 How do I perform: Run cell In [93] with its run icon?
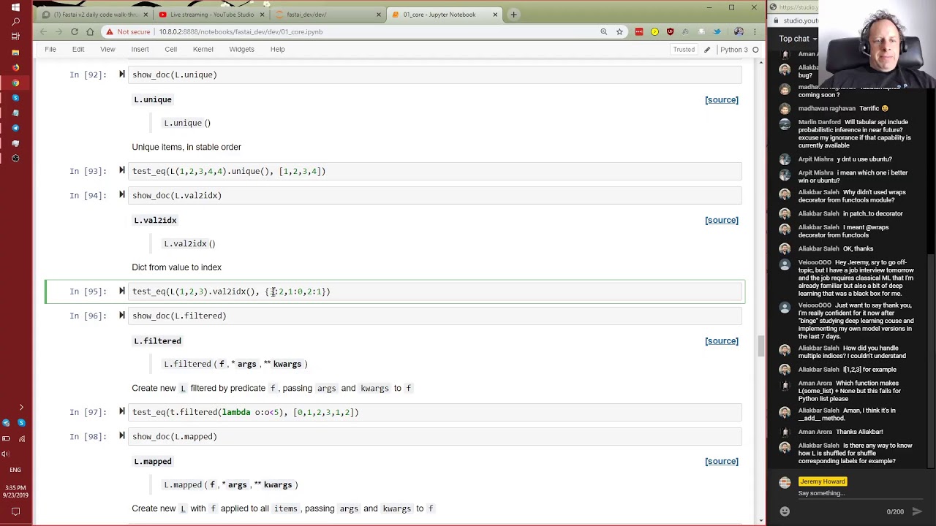122,171
